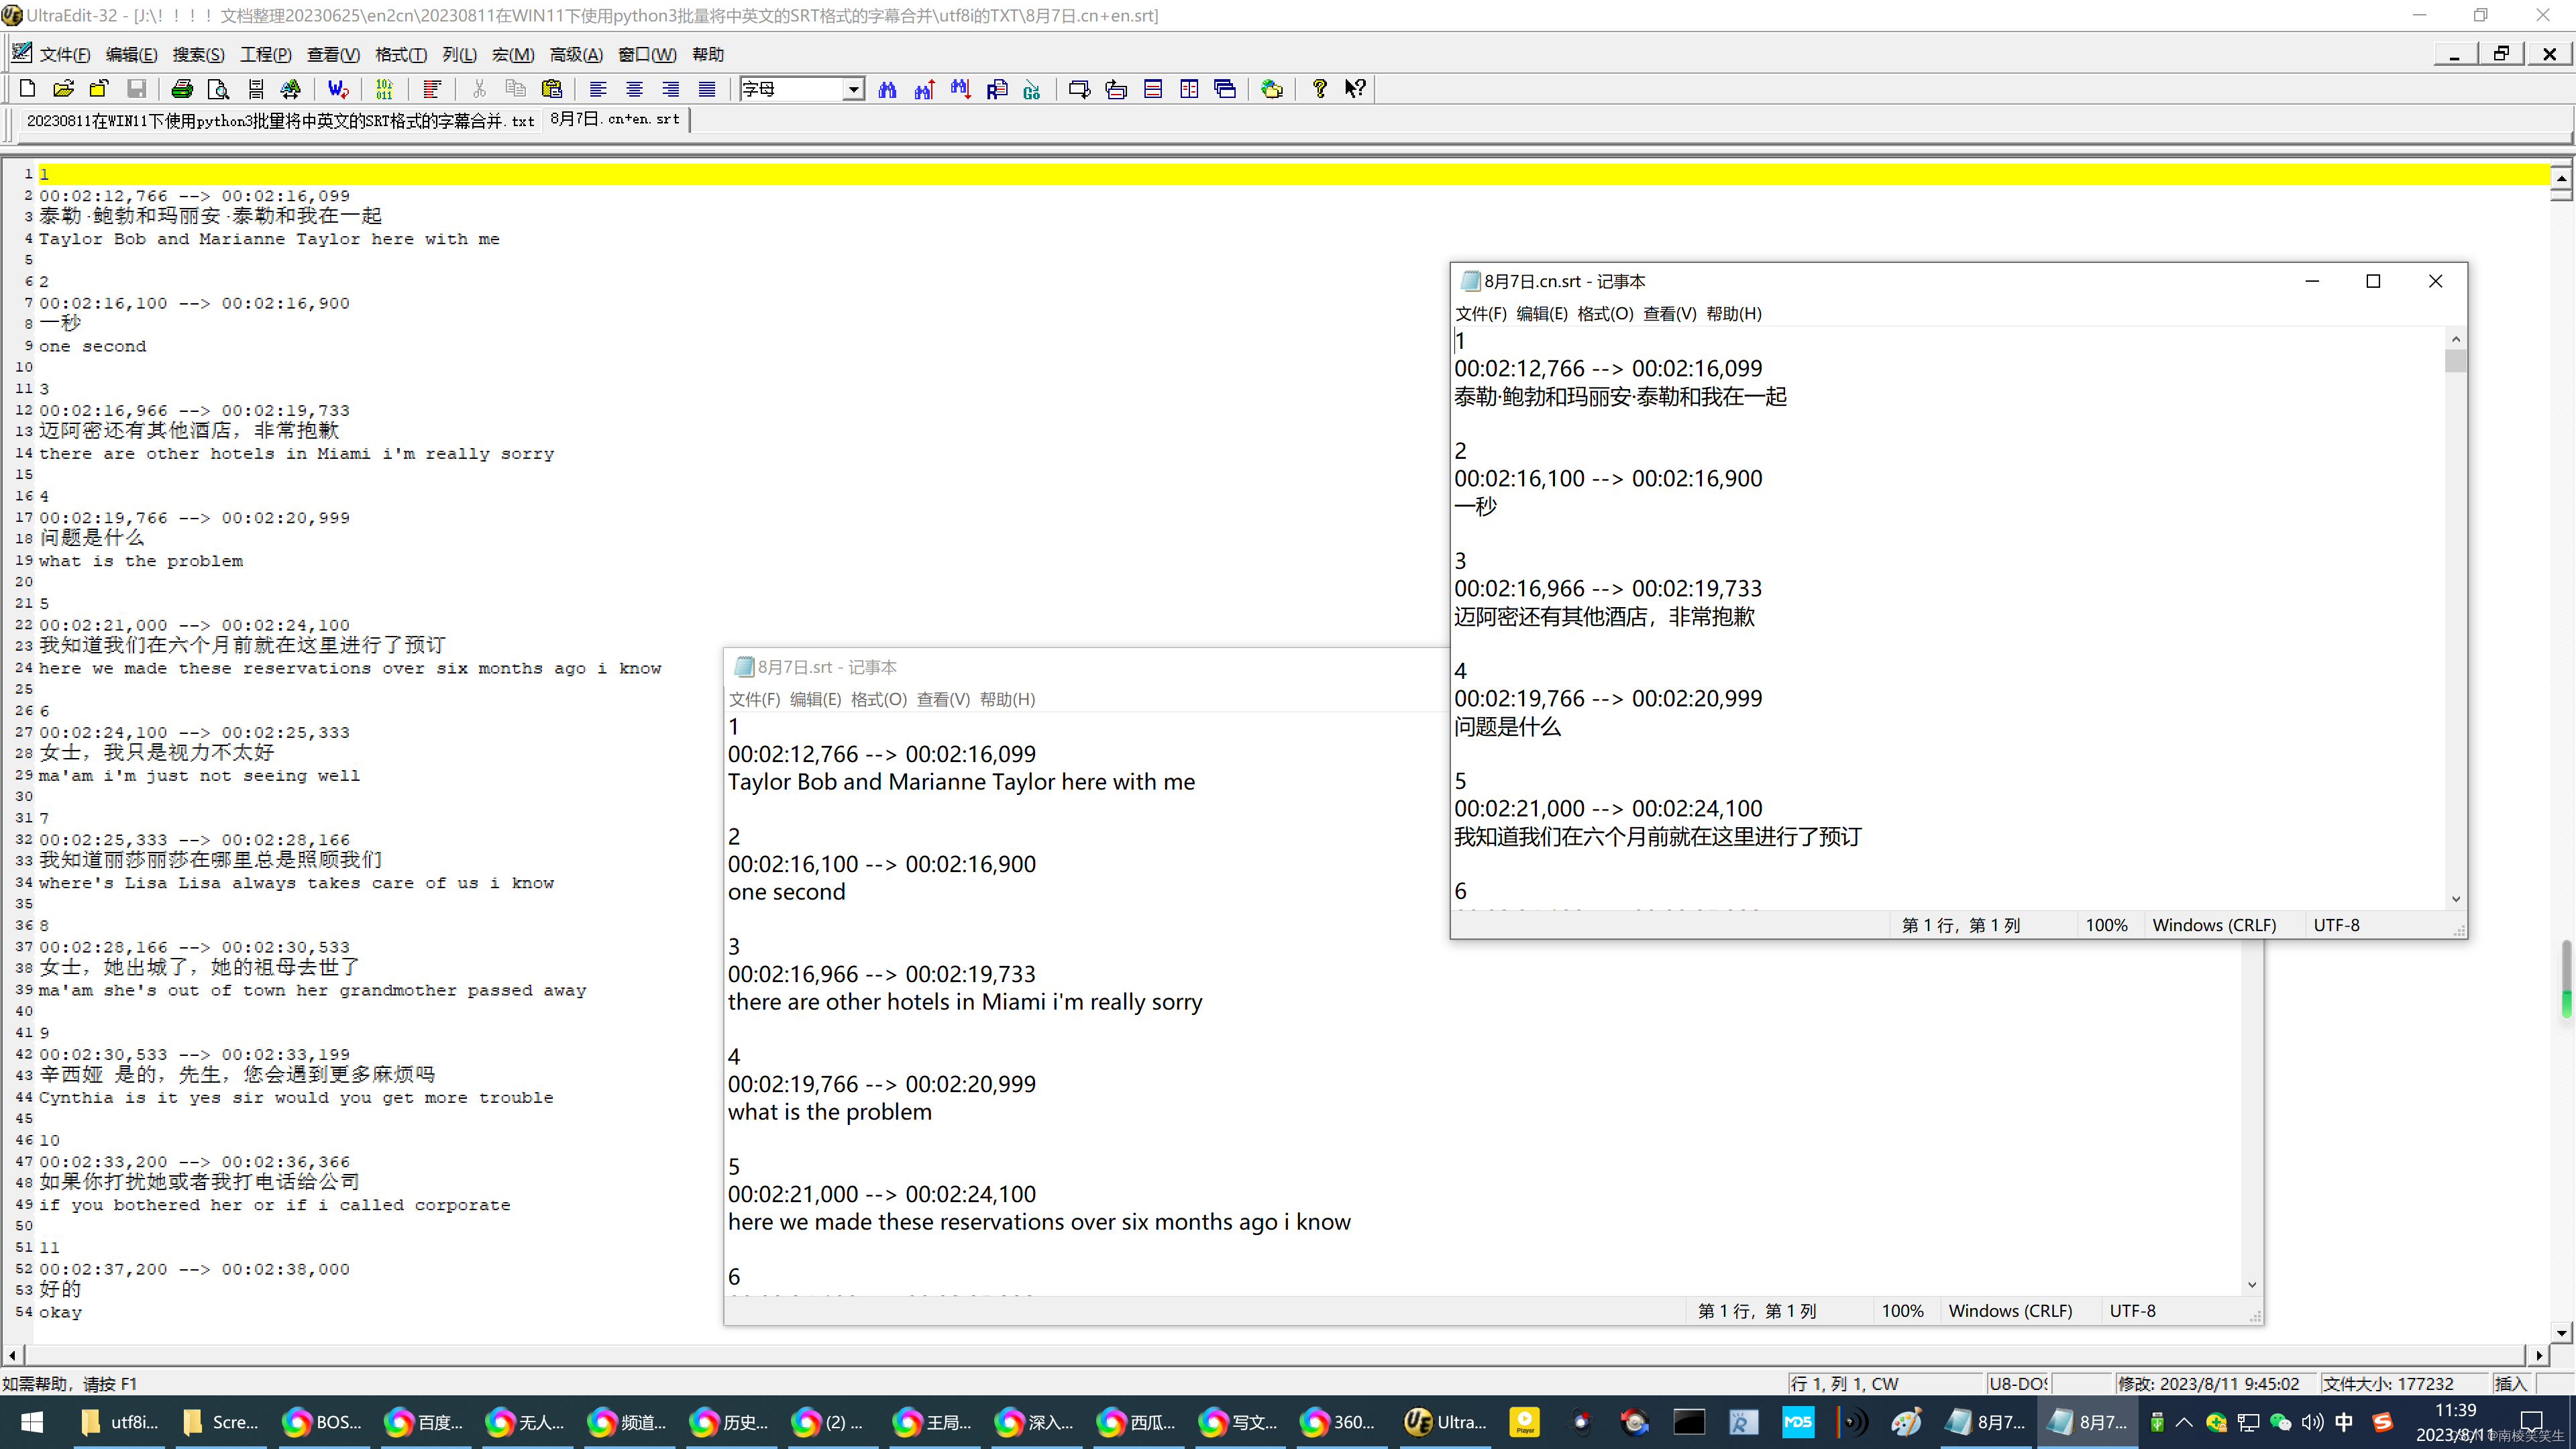The width and height of the screenshot is (2576, 1449).
Task: Click the Replace toolbar icon
Action: tap(997, 89)
